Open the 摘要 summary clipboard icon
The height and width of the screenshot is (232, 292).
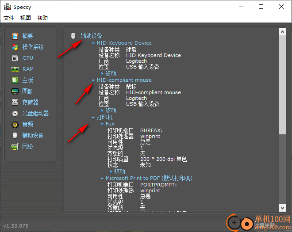click(15, 36)
